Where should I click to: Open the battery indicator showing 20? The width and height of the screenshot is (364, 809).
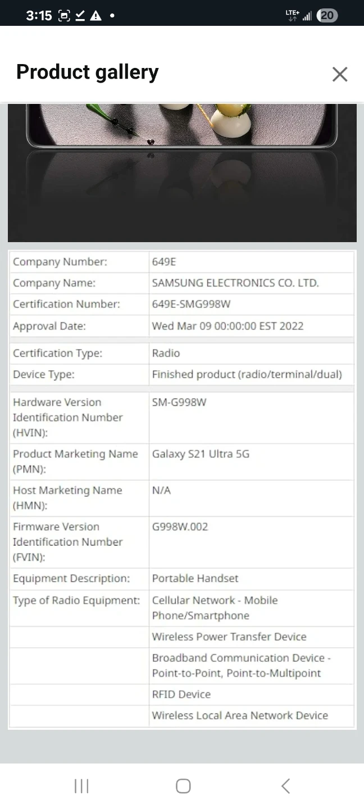click(327, 16)
